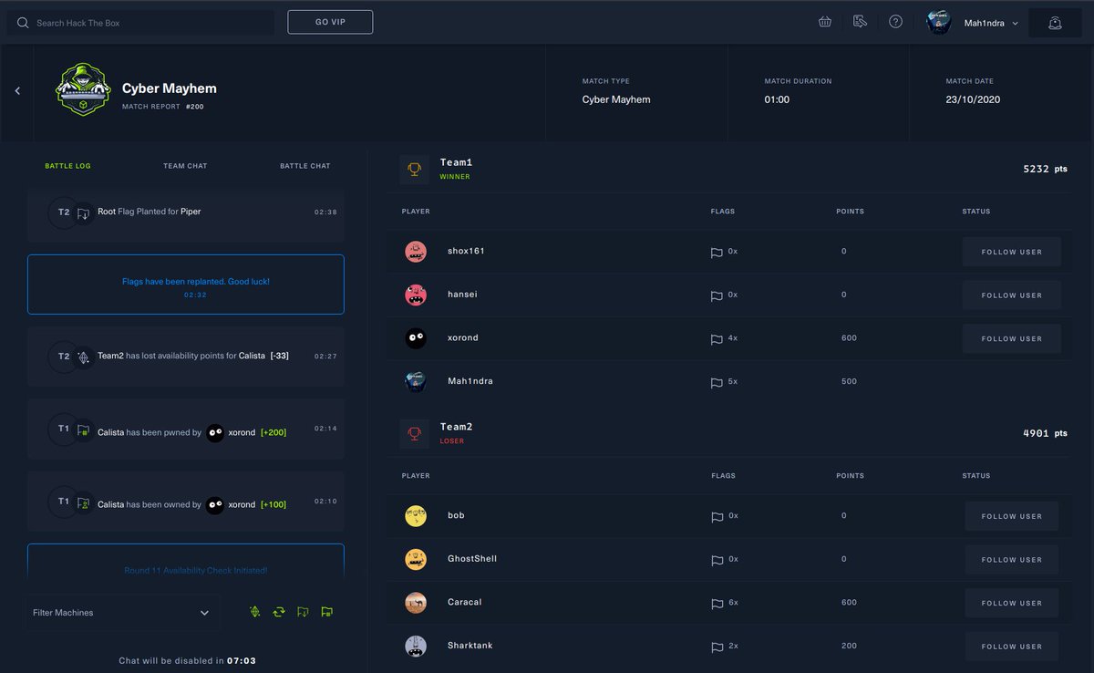Click the changelog document icon in header
The height and width of the screenshot is (673, 1094).
click(x=860, y=22)
